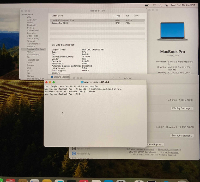Select PCI in the Hardware list
Image resolution: width=200 pixels, height=182 pixels.
tap(28, 57)
